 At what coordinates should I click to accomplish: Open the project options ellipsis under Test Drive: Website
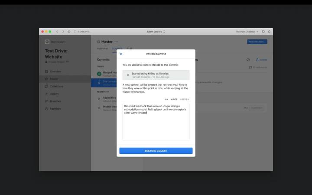click(x=68, y=62)
